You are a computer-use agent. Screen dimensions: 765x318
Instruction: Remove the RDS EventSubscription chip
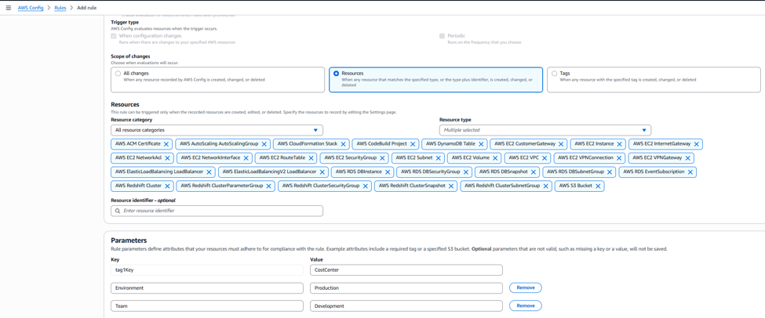point(690,172)
